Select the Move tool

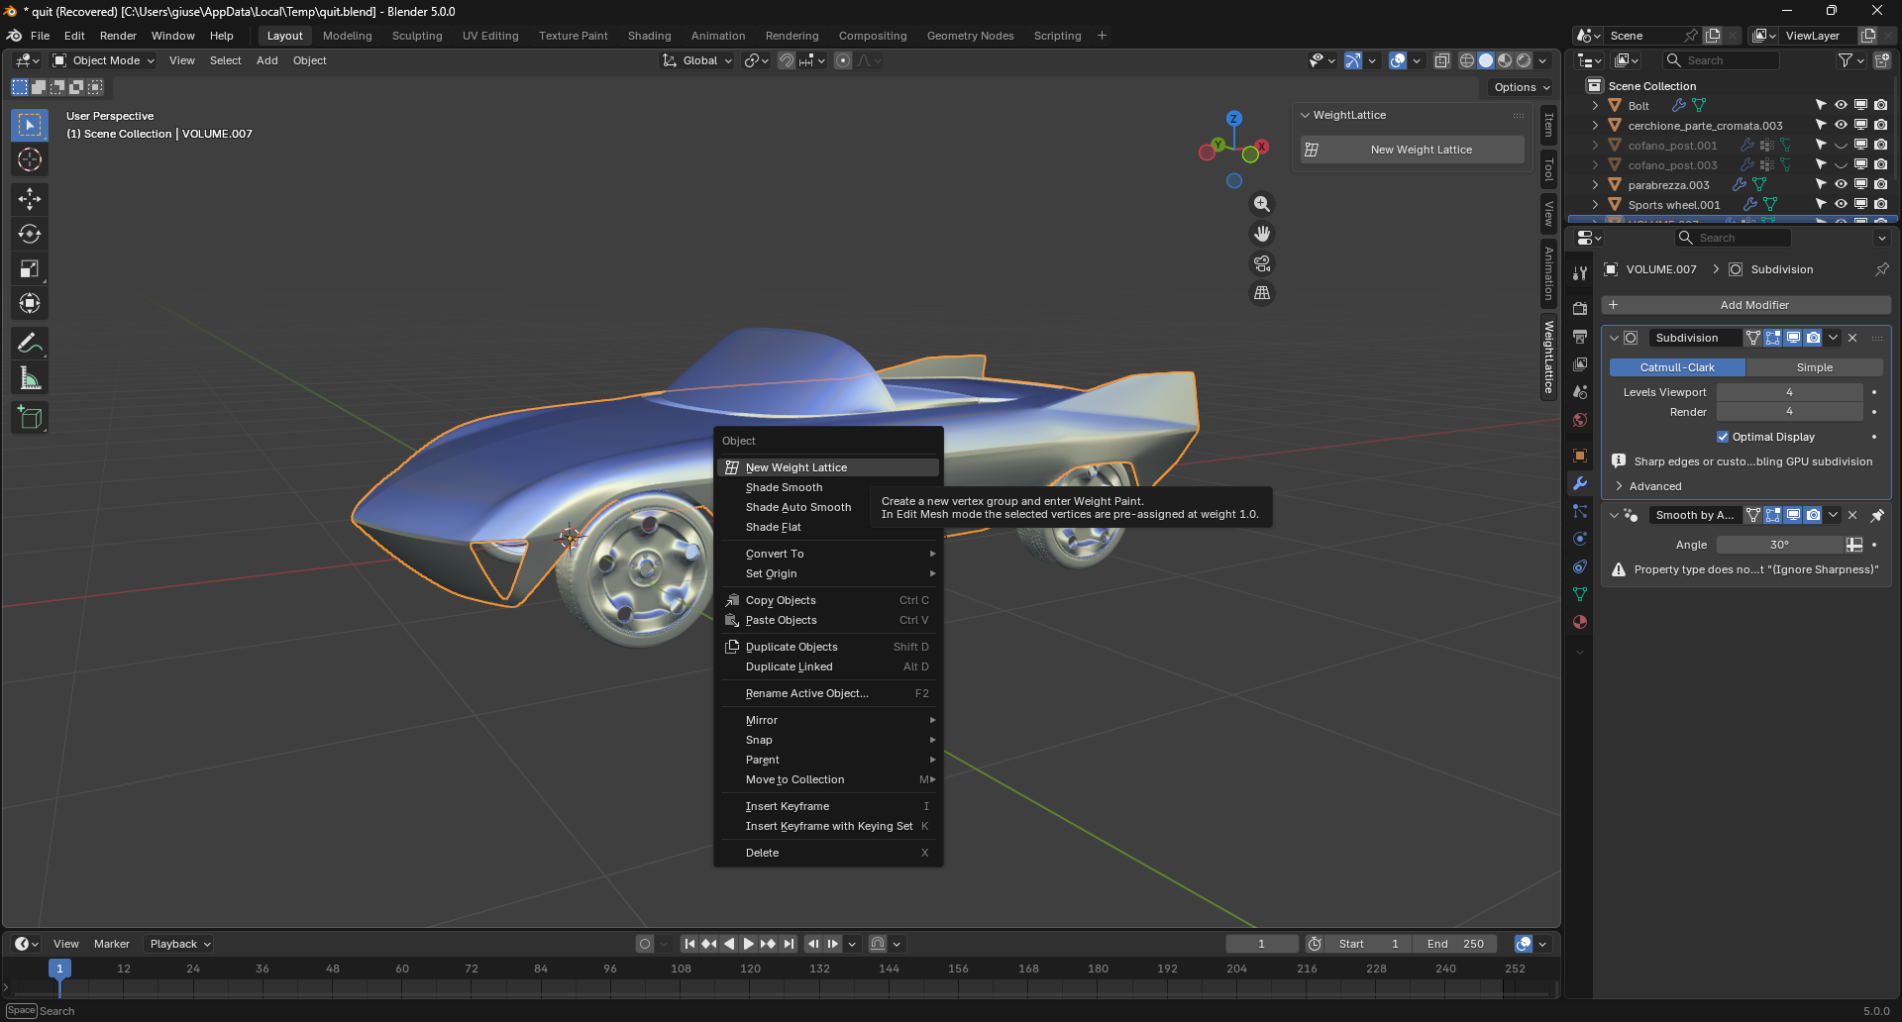pyautogui.click(x=30, y=199)
